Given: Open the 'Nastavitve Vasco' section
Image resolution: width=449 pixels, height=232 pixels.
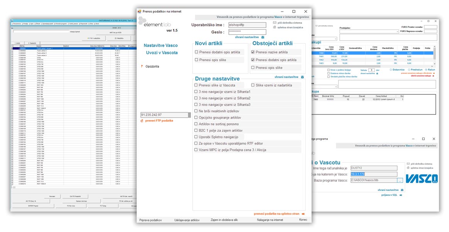Looking at the screenshot, I should point(161,45).
